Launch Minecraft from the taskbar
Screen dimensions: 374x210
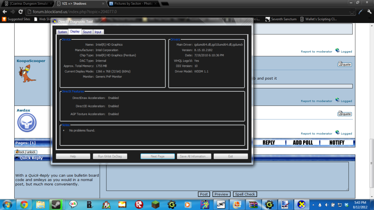(x=155, y=205)
